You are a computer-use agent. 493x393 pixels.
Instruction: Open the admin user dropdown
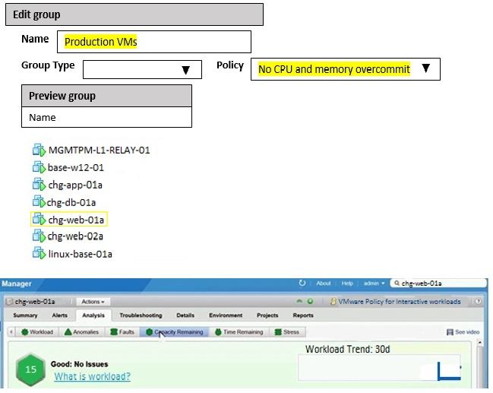[374, 284]
